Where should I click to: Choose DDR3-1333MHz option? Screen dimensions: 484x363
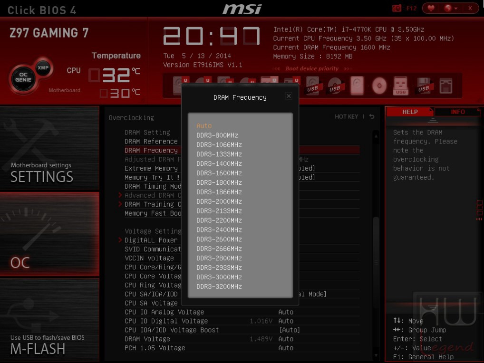point(219,154)
